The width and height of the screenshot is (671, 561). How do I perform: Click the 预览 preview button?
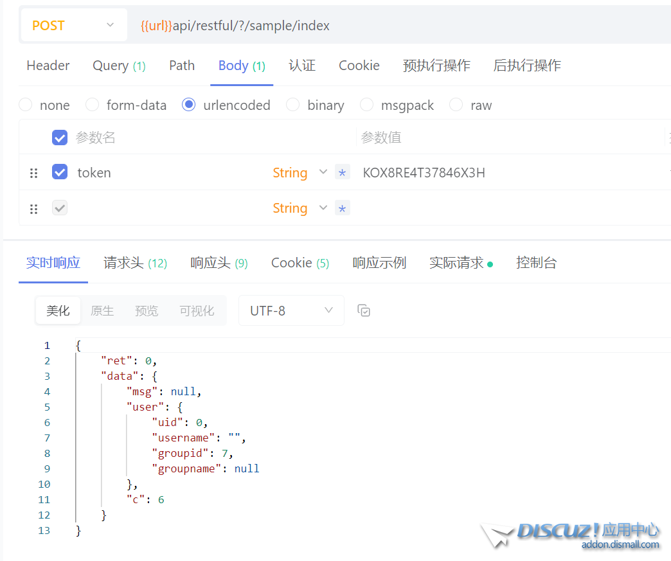coord(147,311)
